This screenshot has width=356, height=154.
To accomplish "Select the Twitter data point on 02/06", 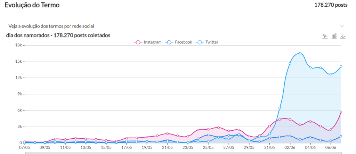I will click(290, 63).
